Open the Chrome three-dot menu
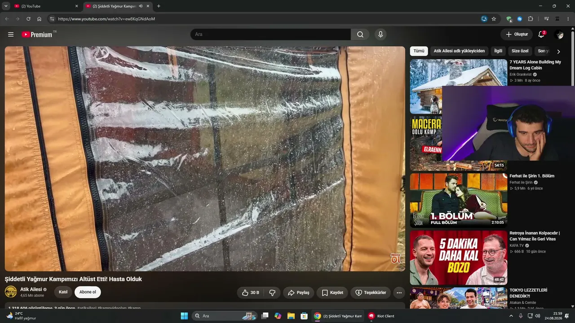Screen dimensions: 575x323 pyautogui.click(x=568, y=19)
